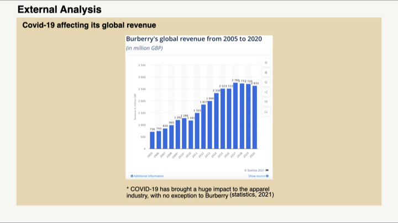Click the "External Analysis" slide title
The height and width of the screenshot is (223, 398).
(x=59, y=9)
